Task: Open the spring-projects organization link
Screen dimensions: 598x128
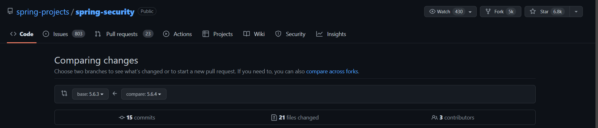Action: [x=43, y=12]
